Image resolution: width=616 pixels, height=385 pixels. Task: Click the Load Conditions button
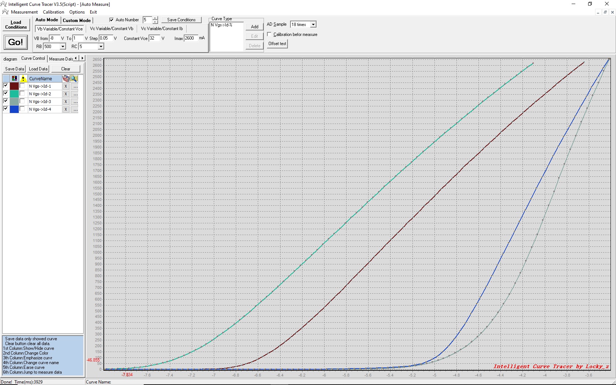click(16, 25)
